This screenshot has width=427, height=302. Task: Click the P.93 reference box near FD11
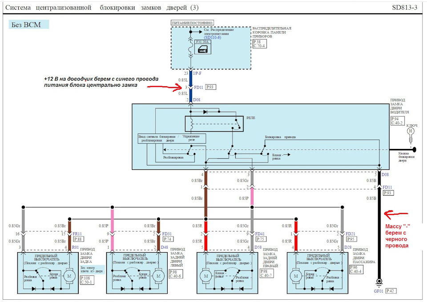210,87
